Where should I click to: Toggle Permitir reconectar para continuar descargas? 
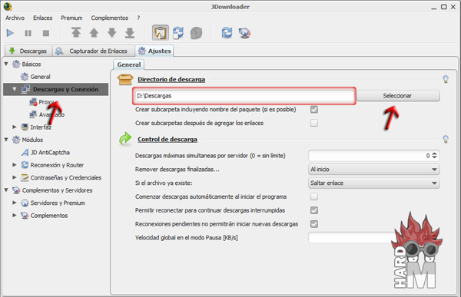314,210
